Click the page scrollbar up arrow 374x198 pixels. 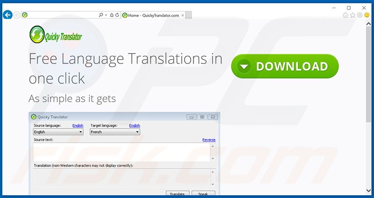pos(368,24)
